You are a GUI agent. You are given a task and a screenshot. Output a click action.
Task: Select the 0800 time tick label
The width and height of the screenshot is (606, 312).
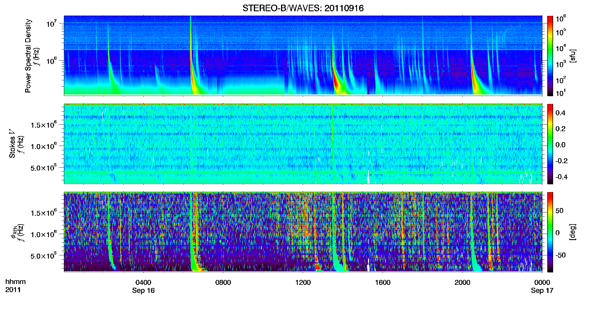pyautogui.click(x=223, y=283)
